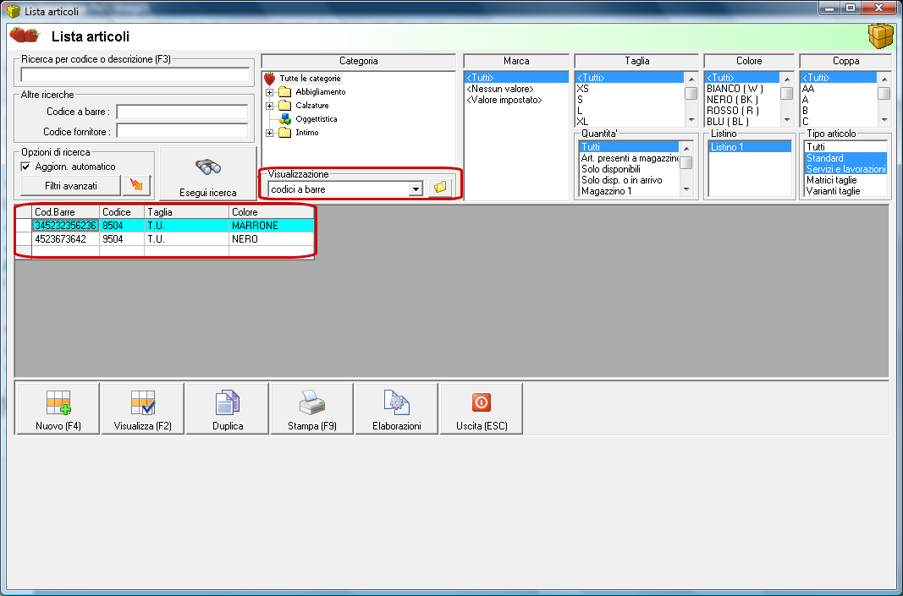Screen dimensions: 903x596
Task: Click the Elaborazioni gear document icon
Action: click(397, 402)
